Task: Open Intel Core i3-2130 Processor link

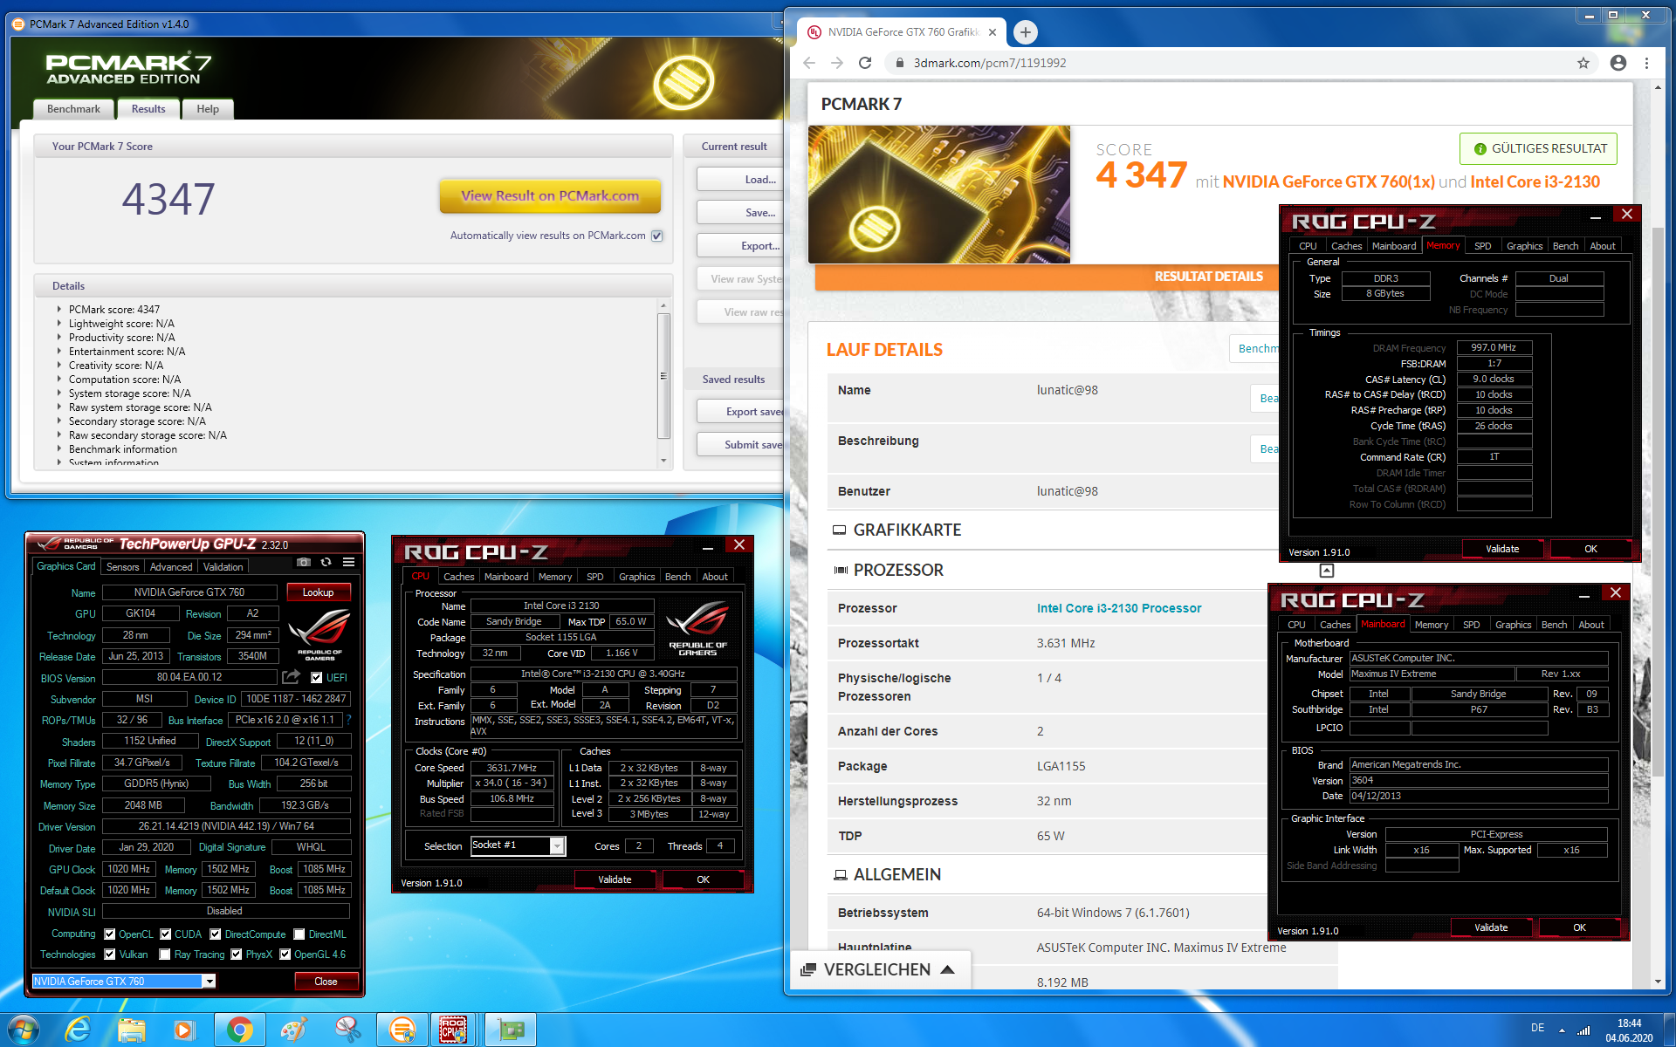Action: [1118, 608]
